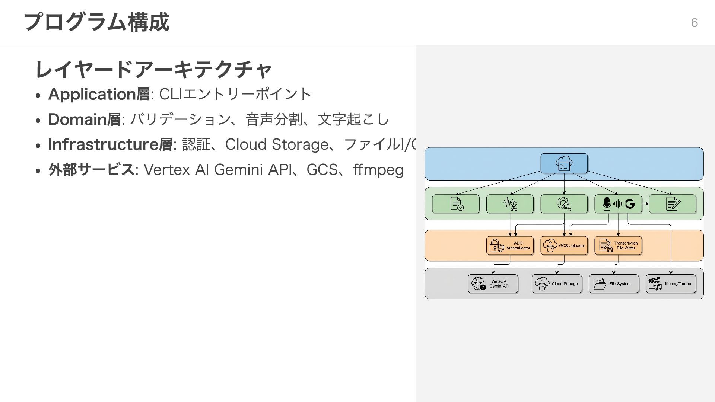This screenshot has height=402, width=715.
Task: Click the Google G logo
Action: [x=630, y=204]
